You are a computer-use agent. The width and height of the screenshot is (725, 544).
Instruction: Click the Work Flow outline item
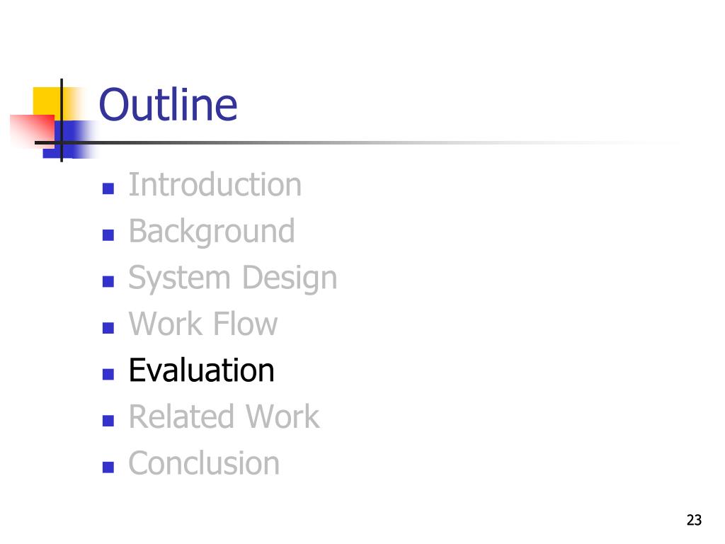coord(203,324)
